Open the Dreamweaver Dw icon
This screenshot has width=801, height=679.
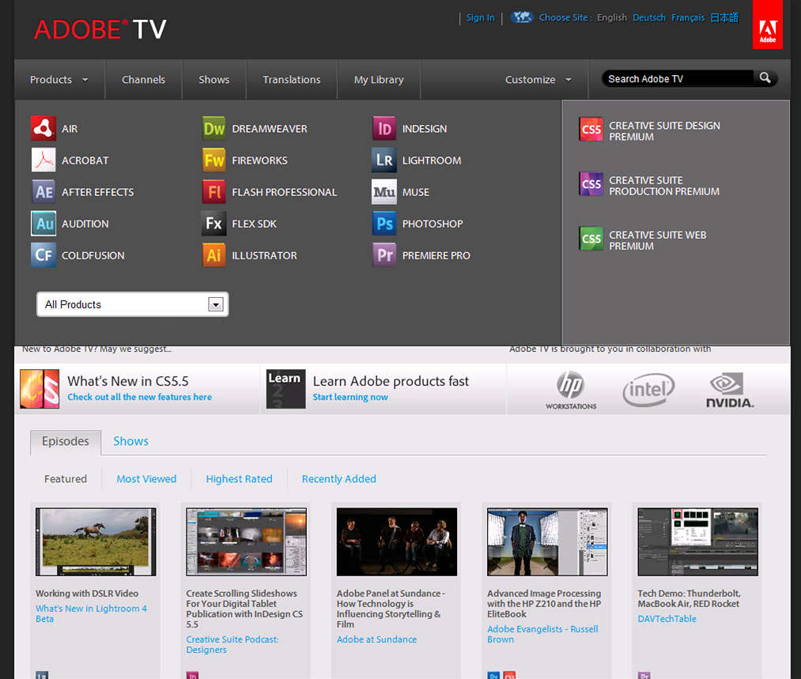pyautogui.click(x=214, y=129)
